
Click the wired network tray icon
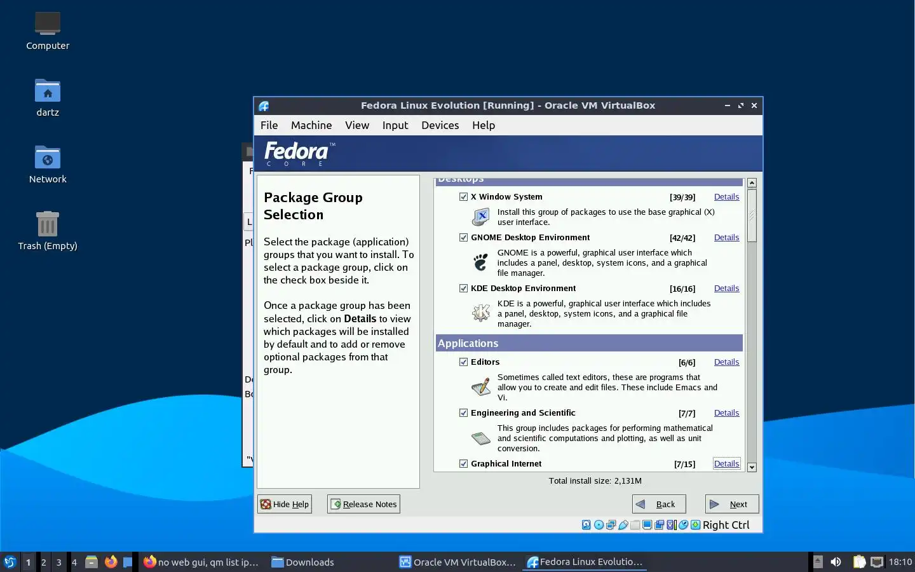tap(877, 562)
